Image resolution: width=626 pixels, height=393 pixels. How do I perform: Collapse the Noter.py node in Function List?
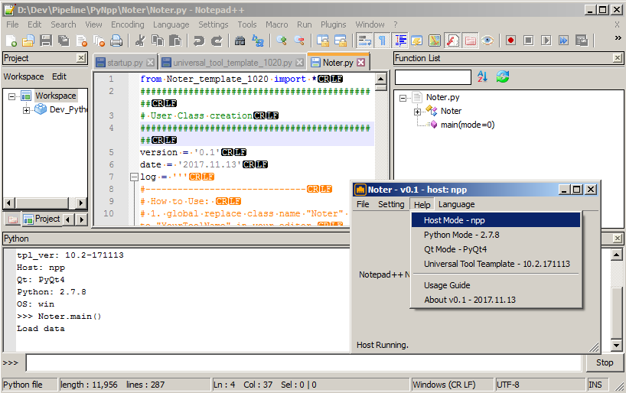click(x=403, y=98)
